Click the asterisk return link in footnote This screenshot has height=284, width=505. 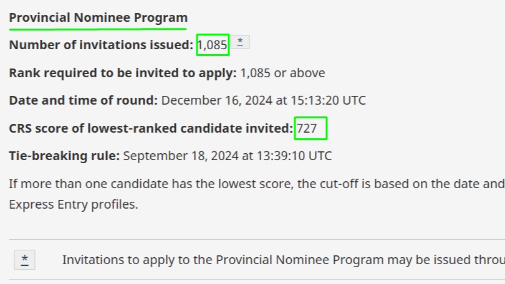click(24, 260)
